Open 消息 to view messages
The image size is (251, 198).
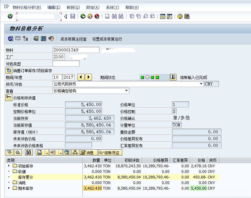tap(88, 152)
